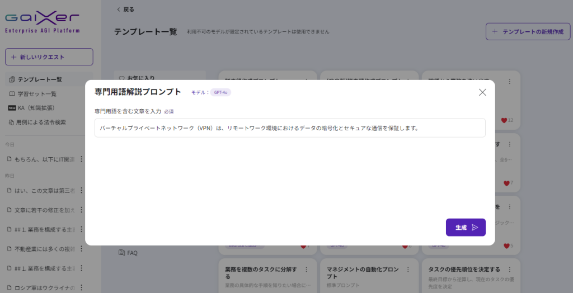Select KA（知識拡張） in the sidebar
The height and width of the screenshot is (293, 573).
[x=35, y=108]
